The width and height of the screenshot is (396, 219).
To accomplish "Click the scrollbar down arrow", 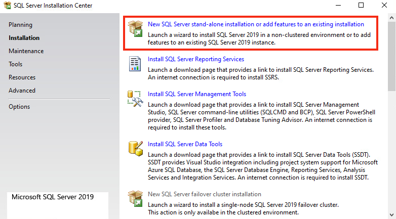I will pyautogui.click(x=392, y=215).
